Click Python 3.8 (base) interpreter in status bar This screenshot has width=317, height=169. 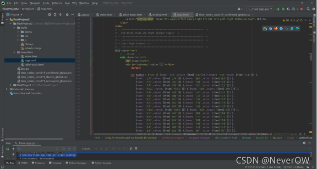coord(294,167)
